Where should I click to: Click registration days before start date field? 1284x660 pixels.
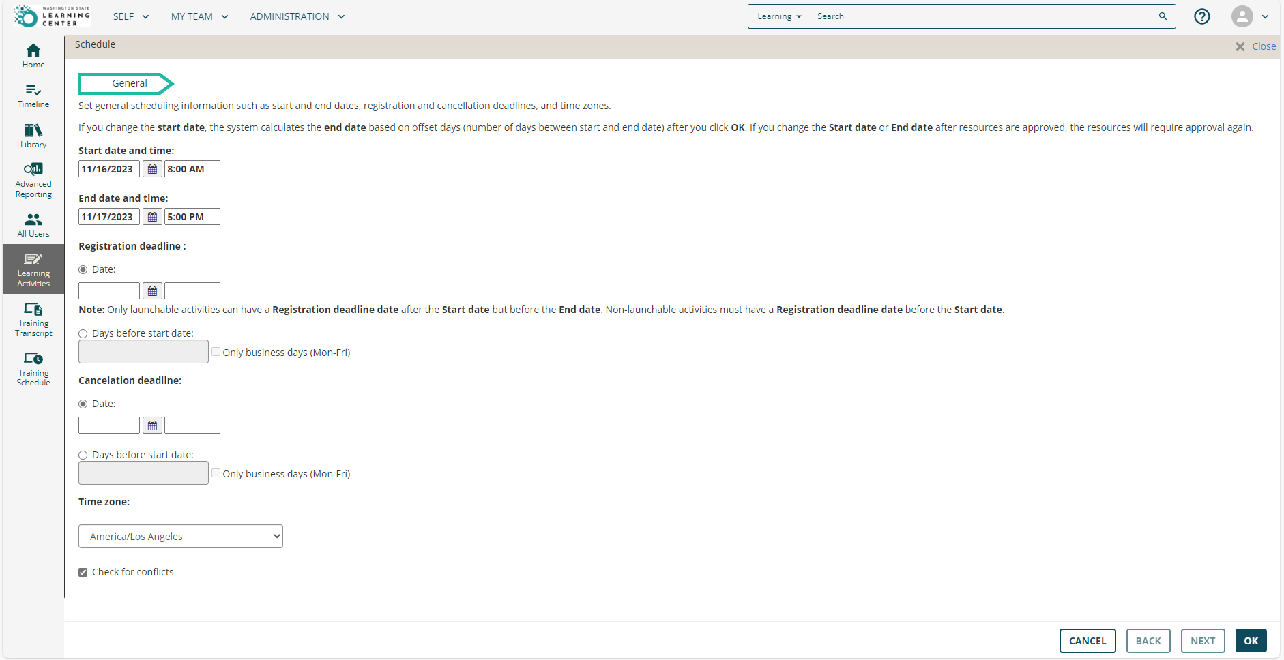tap(143, 352)
